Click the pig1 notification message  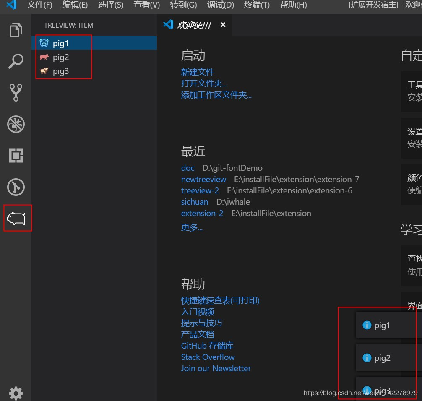pyautogui.click(x=382, y=325)
